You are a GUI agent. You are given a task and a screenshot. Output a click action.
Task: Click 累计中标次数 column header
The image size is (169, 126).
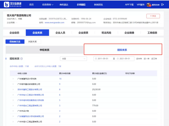click(65, 74)
